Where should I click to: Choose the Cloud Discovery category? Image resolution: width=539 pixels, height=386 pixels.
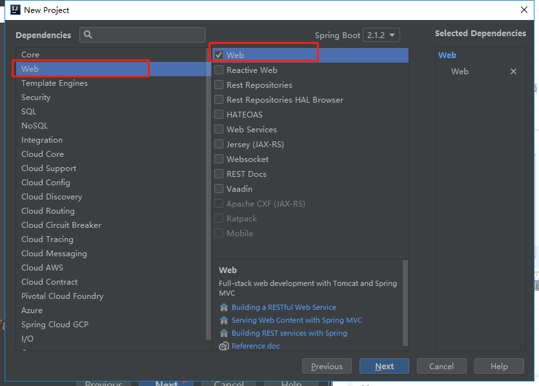click(x=110, y=197)
